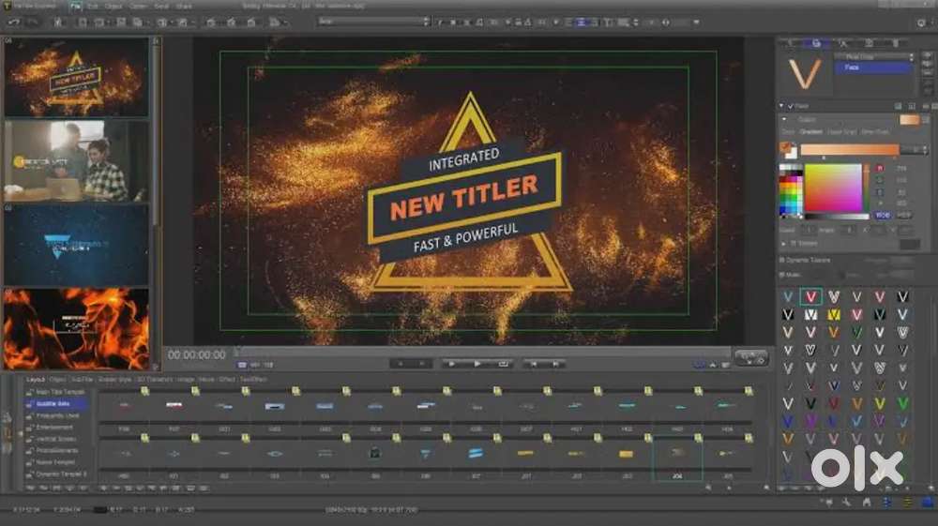This screenshot has width=938, height=526.
Task: Expand the Color section disclosure triangle
Action: pos(784,120)
